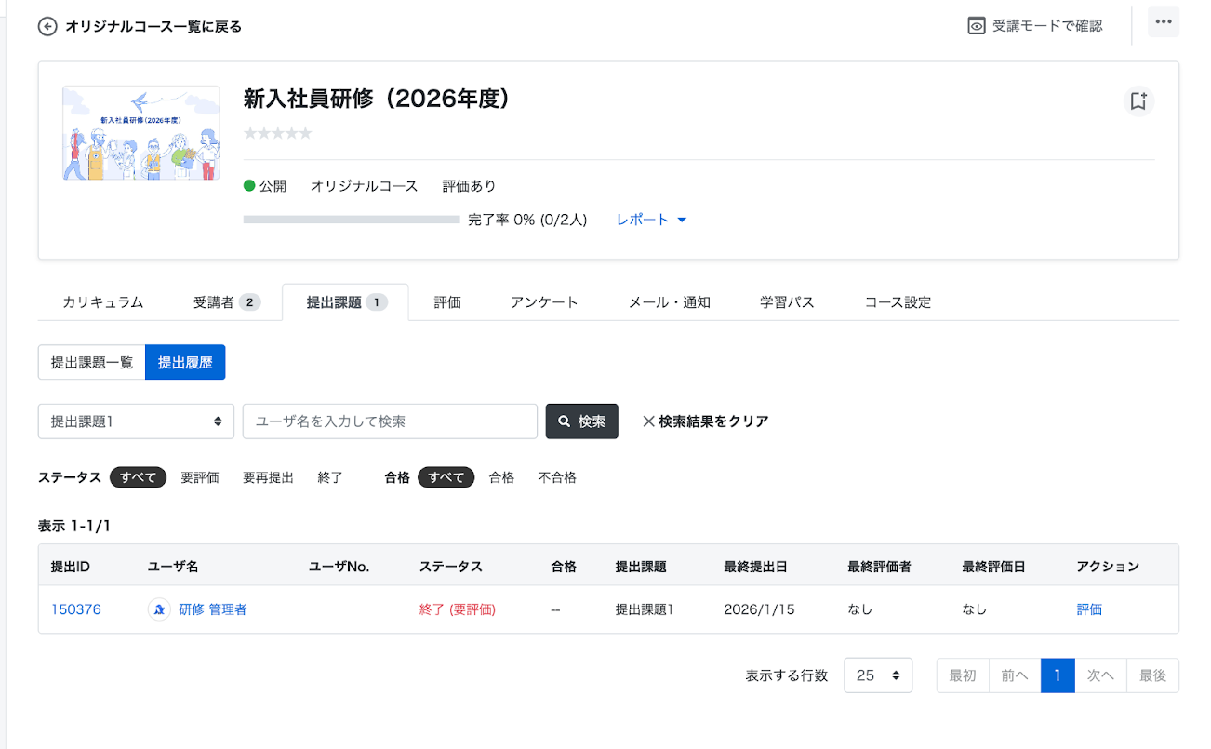Open the three-dots more options menu

(1164, 22)
